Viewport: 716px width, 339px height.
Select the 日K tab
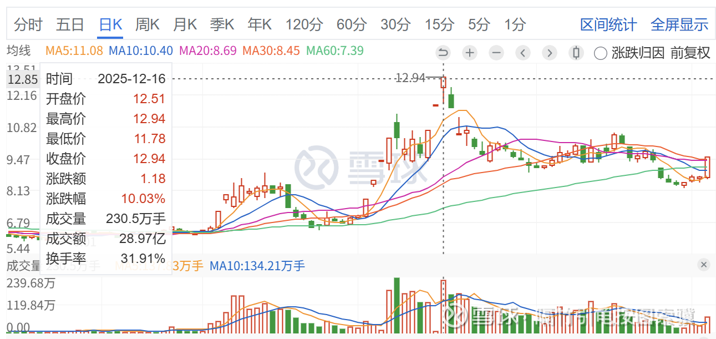110,24
